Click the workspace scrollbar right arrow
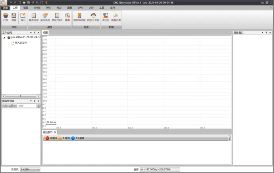Viewport: 274px width, 173px height. pyautogui.click(x=39, y=96)
